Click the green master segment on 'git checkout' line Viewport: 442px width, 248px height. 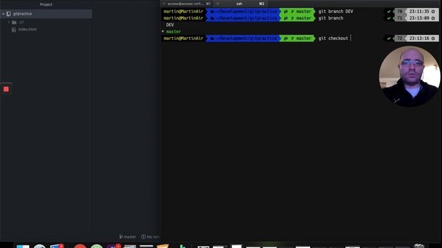point(298,39)
